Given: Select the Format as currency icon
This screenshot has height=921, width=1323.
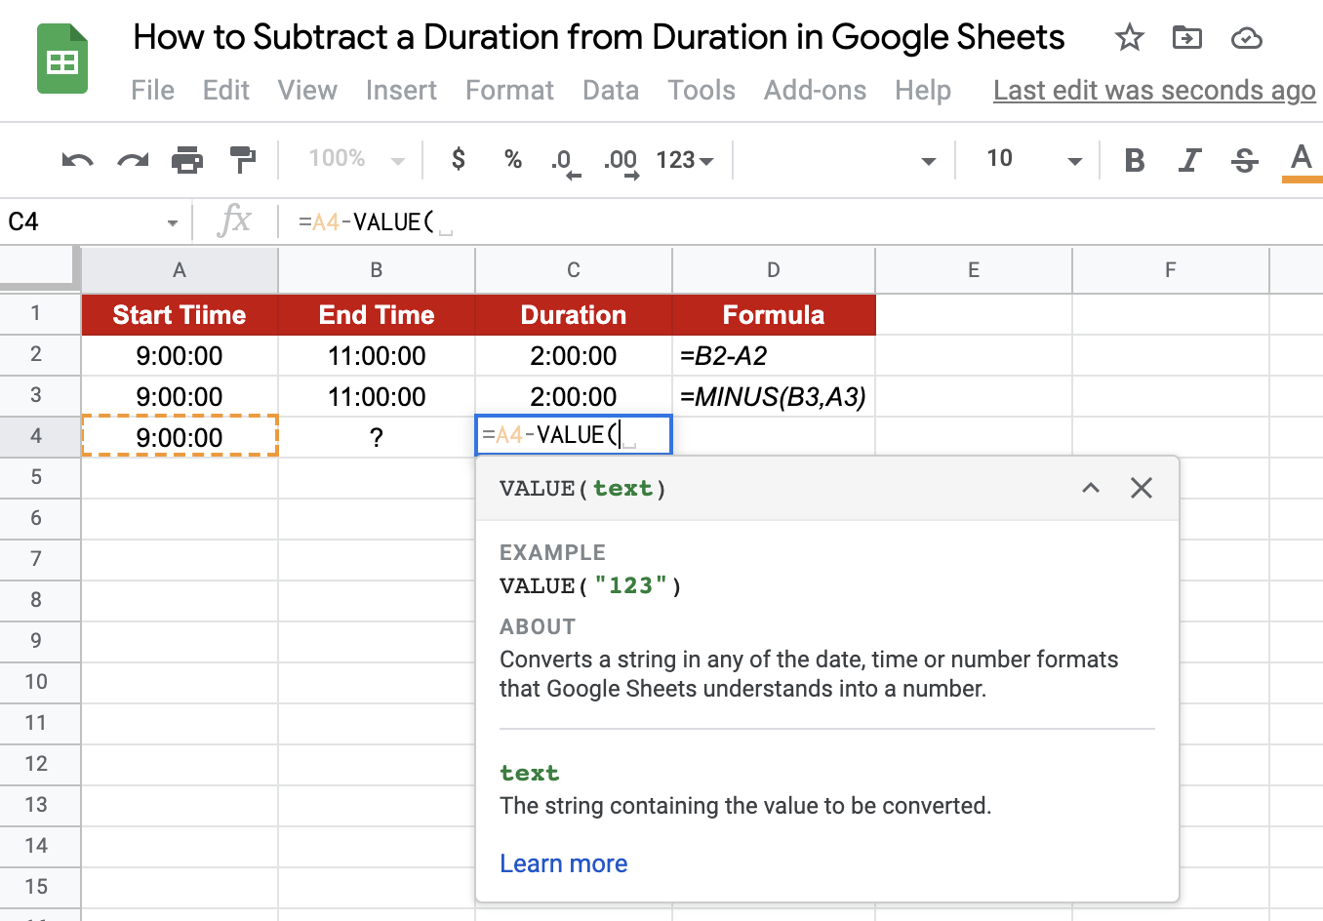Looking at the screenshot, I should 457,159.
